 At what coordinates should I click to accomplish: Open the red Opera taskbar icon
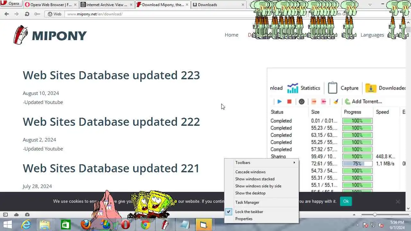click(125, 225)
